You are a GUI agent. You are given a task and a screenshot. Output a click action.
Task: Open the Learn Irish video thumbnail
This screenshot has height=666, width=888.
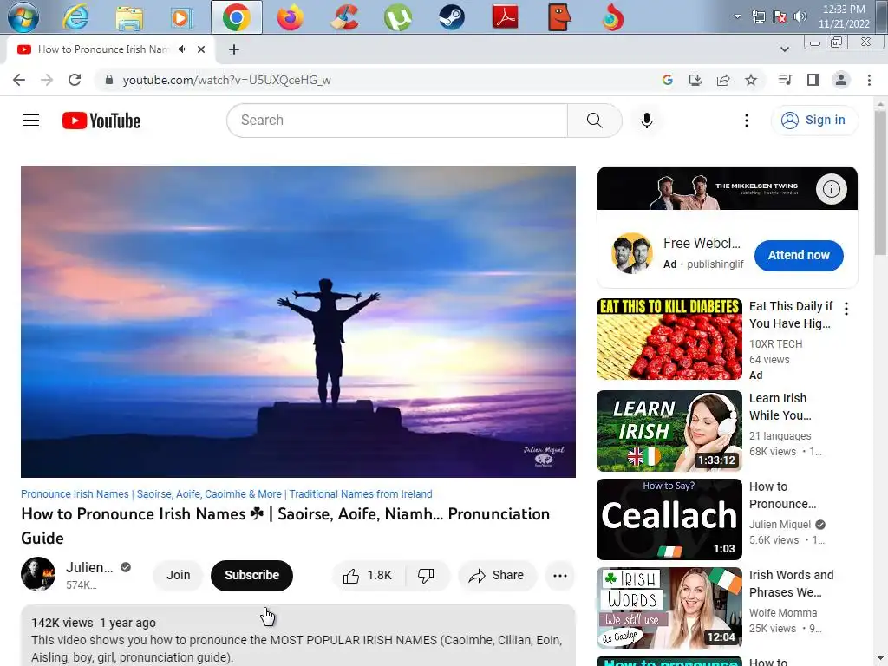pos(669,430)
